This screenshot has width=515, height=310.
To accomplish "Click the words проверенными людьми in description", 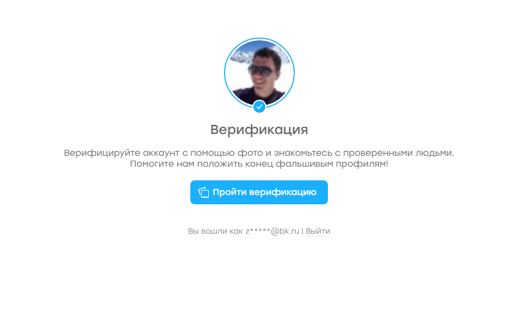I will [399, 153].
